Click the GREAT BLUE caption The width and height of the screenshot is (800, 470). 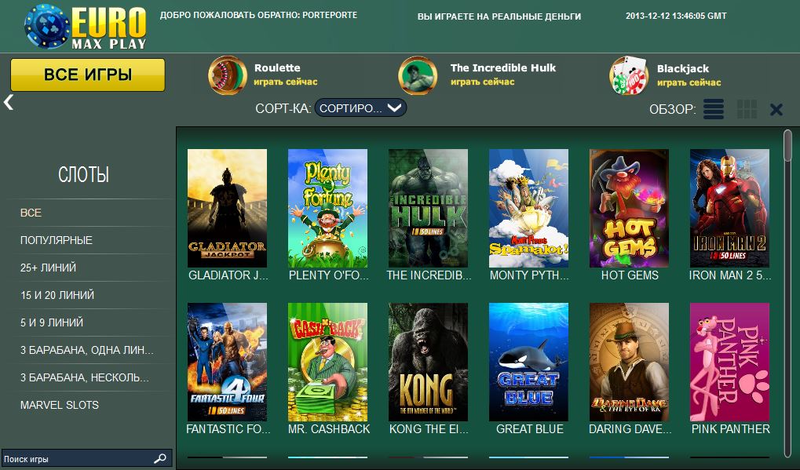pyautogui.click(x=530, y=429)
